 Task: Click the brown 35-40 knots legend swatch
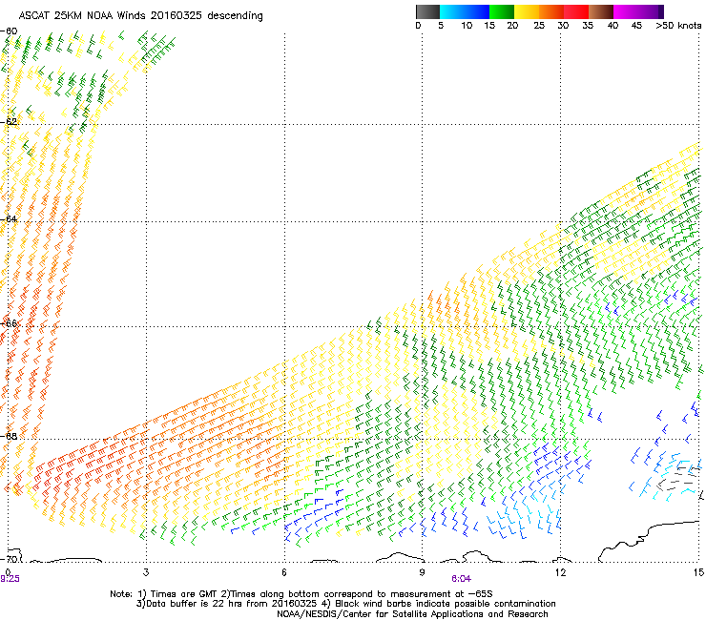pos(601,11)
